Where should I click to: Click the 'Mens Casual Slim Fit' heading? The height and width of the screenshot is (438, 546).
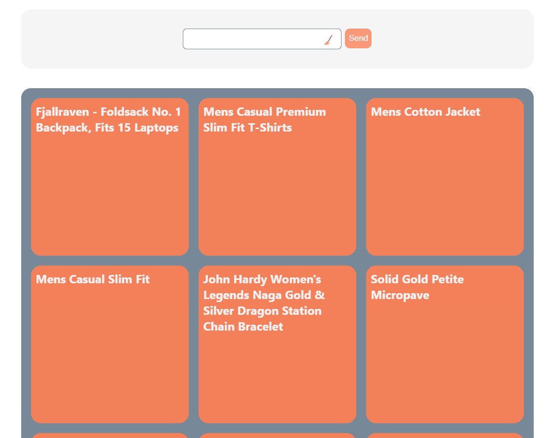93,279
